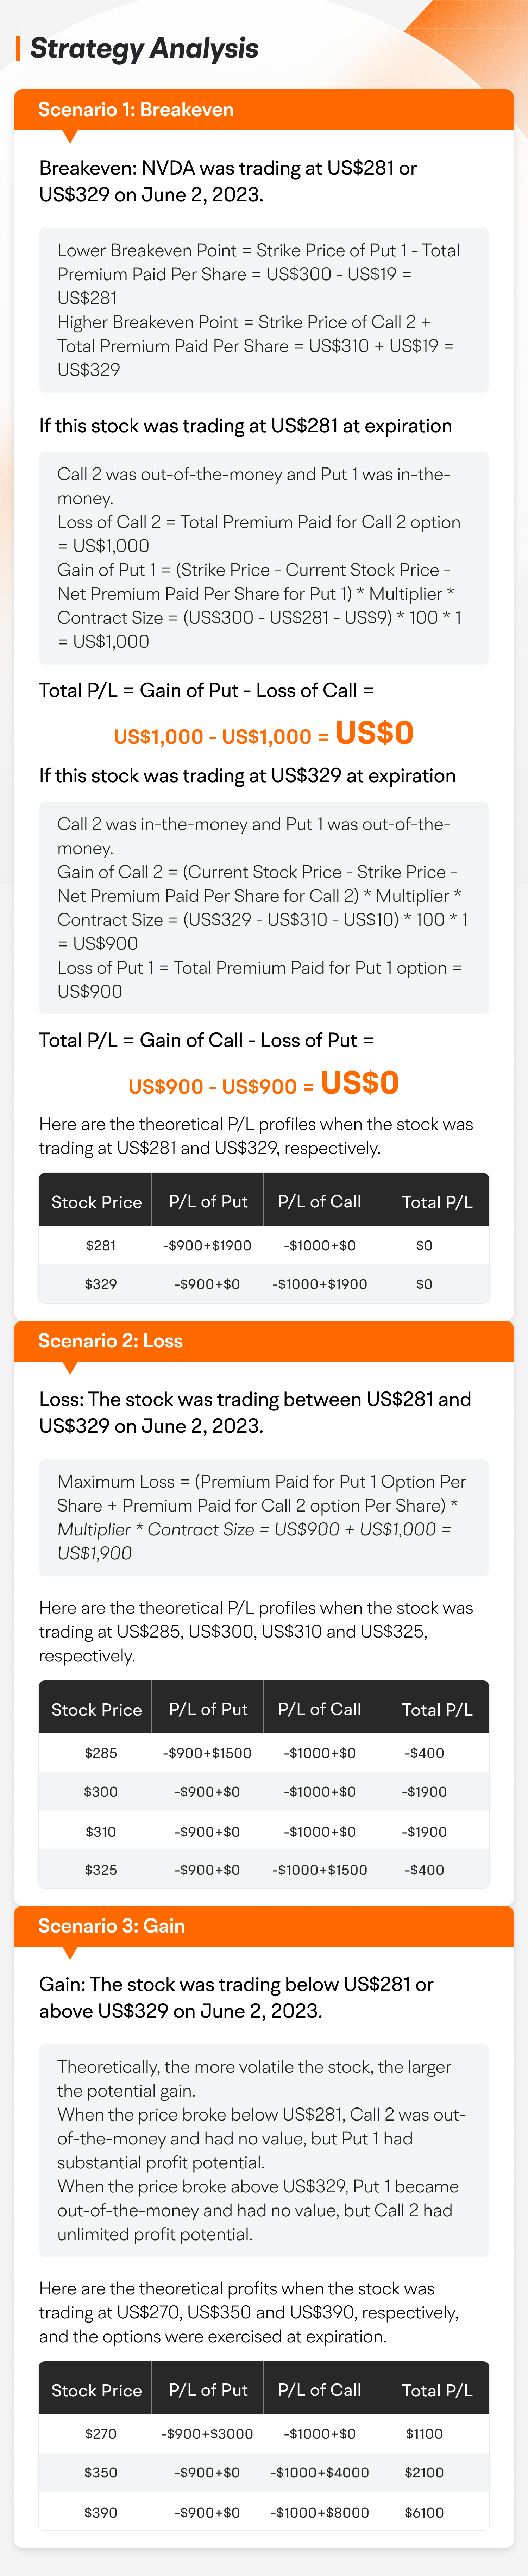The width and height of the screenshot is (528, 2576).
Task: Click the Strategy Analysis heading
Action: click(x=144, y=48)
